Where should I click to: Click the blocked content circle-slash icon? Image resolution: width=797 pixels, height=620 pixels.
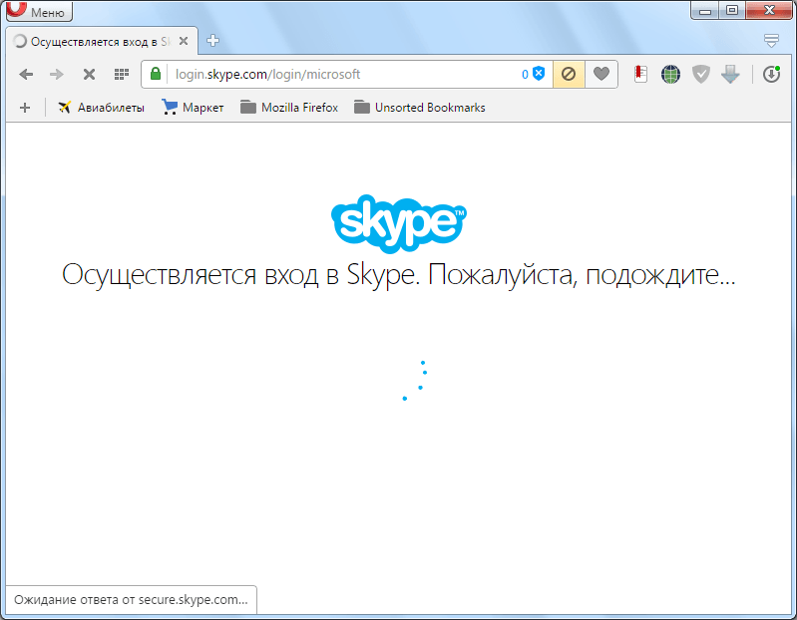569,74
